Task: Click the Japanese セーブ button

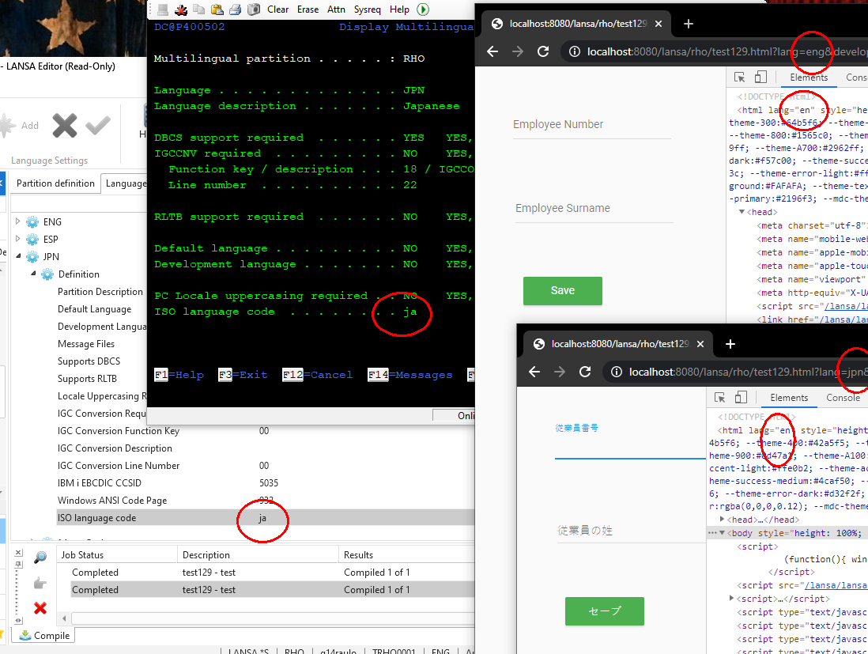Action: [x=605, y=611]
